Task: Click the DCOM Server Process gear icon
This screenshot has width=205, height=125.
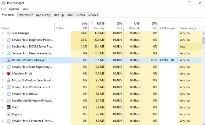Action: tap(9, 47)
